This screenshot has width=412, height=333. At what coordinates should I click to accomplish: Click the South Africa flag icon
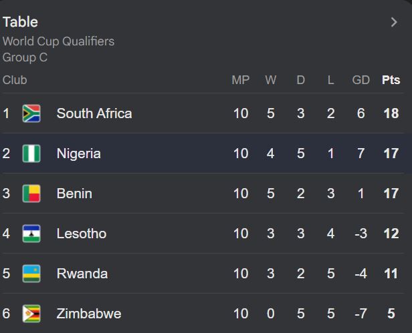click(x=31, y=113)
